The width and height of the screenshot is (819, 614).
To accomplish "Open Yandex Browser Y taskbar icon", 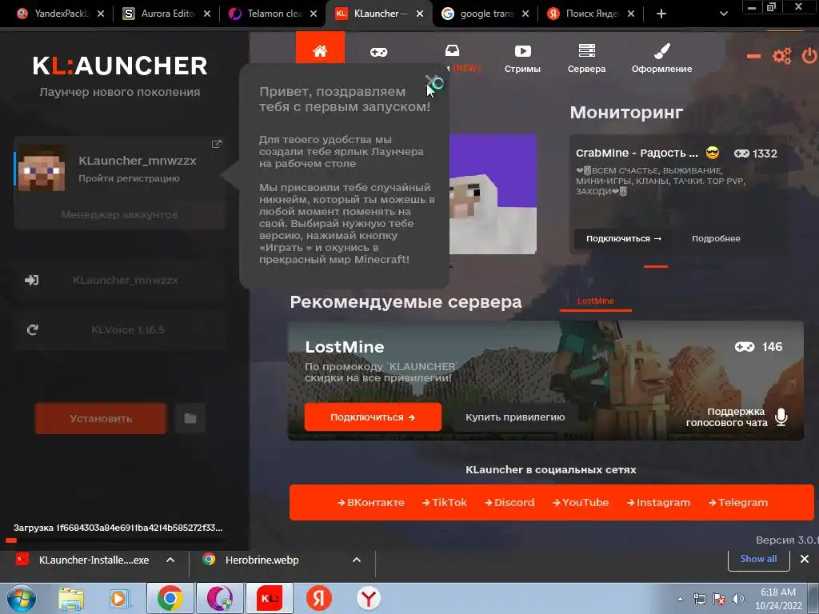I will (x=368, y=598).
